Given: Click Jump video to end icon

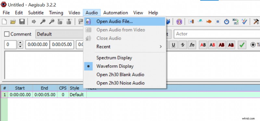Looking at the screenshot, I should [x=69, y=22].
